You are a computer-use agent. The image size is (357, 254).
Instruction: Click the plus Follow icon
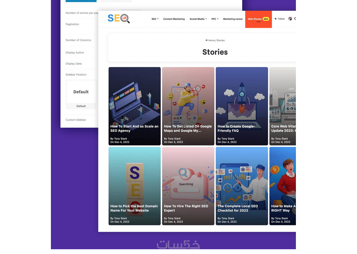(x=276, y=19)
